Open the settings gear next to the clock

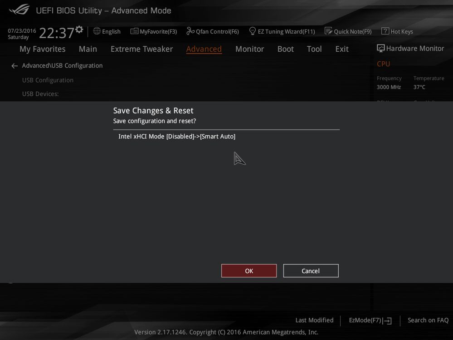pyautogui.click(x=79, y=29)
